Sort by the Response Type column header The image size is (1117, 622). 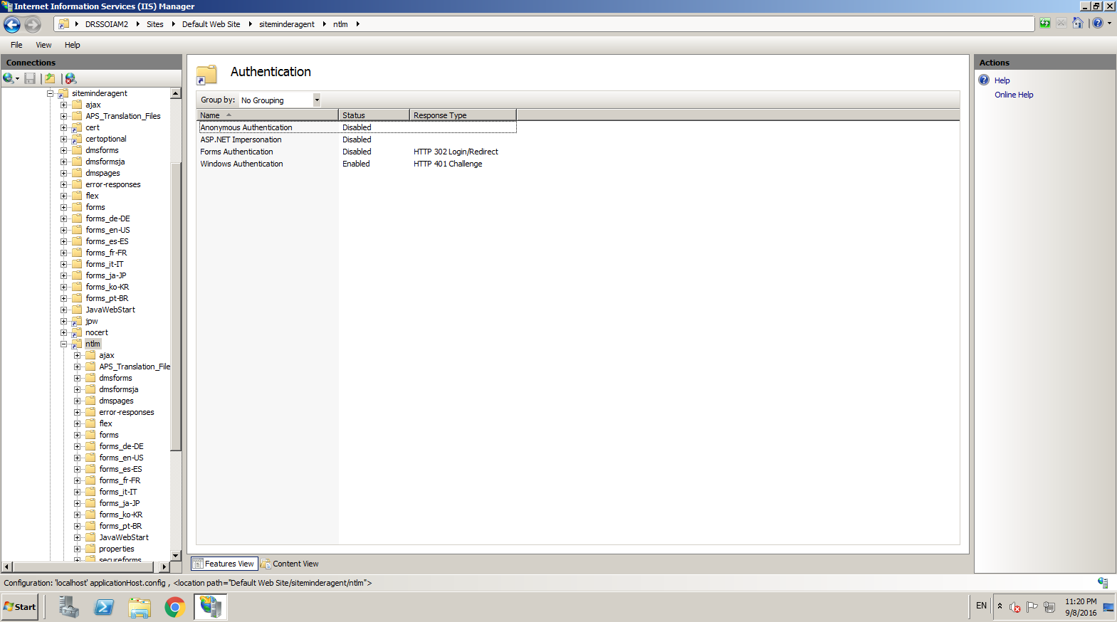(463, 115)
